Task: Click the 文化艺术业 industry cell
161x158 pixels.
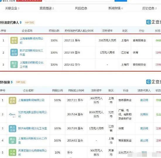Action: pos(125,153)
